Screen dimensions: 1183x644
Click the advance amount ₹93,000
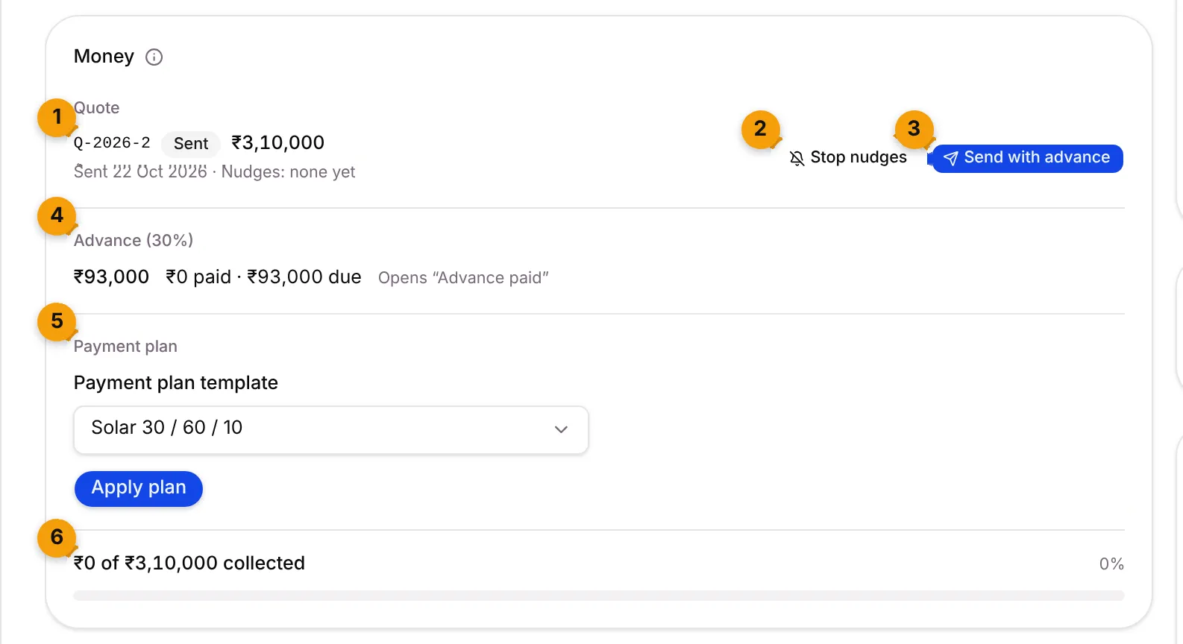point(111,277)
